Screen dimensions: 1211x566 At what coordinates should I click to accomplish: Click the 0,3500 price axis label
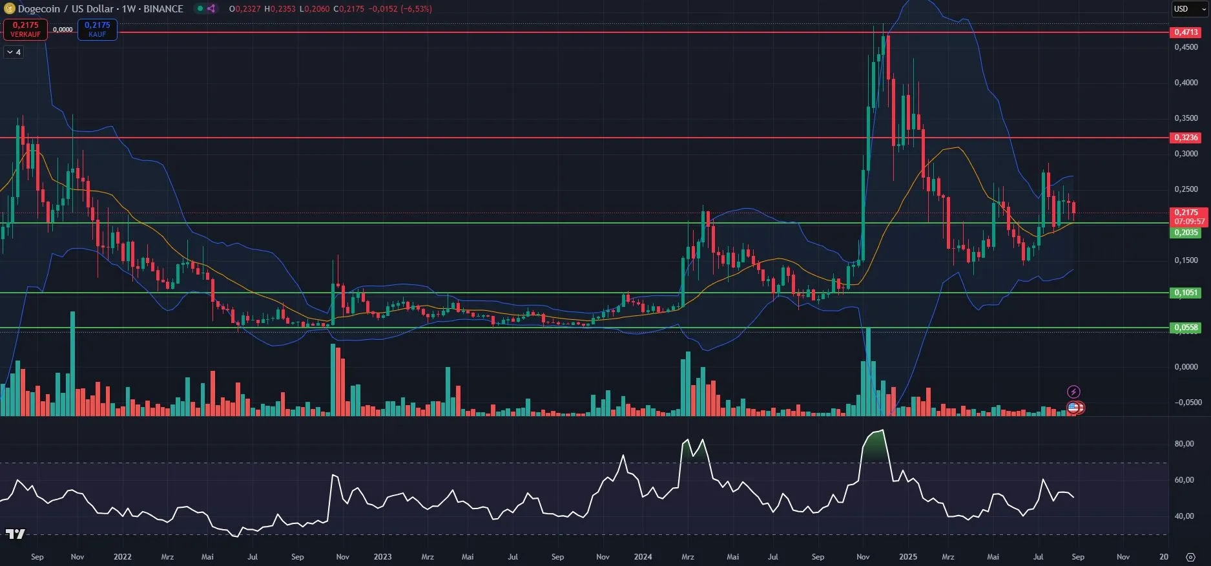(1186, 118)
